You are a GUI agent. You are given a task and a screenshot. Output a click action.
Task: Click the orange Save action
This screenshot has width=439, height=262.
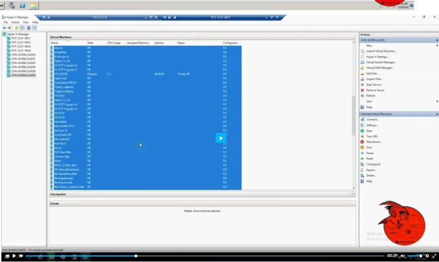369,147
